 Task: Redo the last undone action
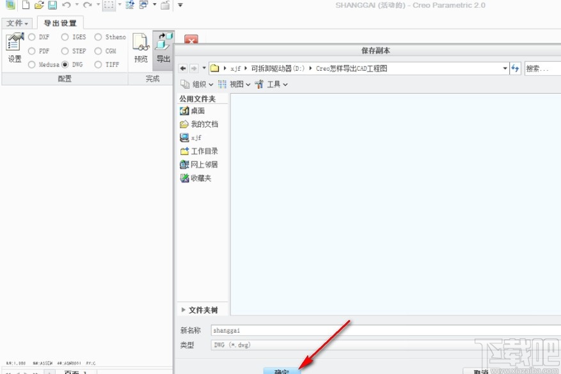pos(87,4)
